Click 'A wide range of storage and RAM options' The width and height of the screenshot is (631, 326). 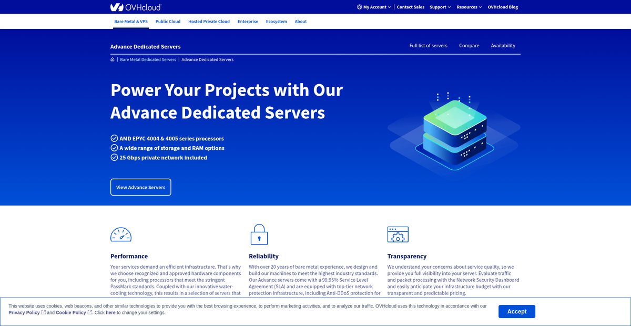172,148
